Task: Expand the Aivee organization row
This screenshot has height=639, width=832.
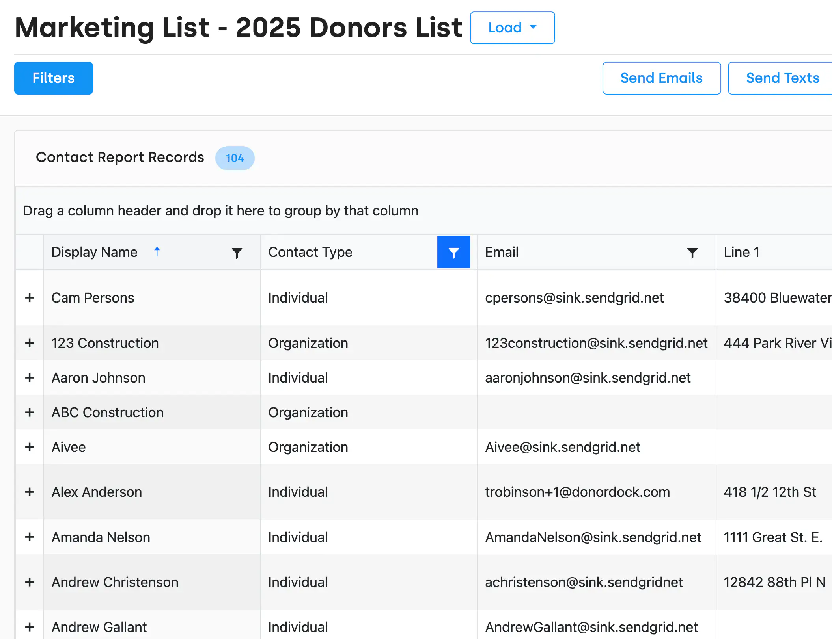Action: [30, 447]
